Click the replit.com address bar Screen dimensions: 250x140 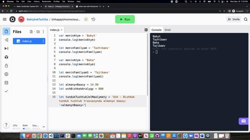pos(112,11)
